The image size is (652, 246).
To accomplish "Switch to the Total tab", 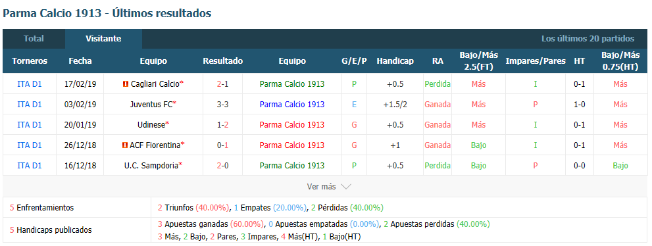I will pyautogui.click(x=34, y=39).
